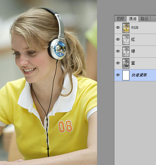The height and width of the screenshot is (165, 156).
Task: Select the 通道 tab
Action: [x=133, y=19]
